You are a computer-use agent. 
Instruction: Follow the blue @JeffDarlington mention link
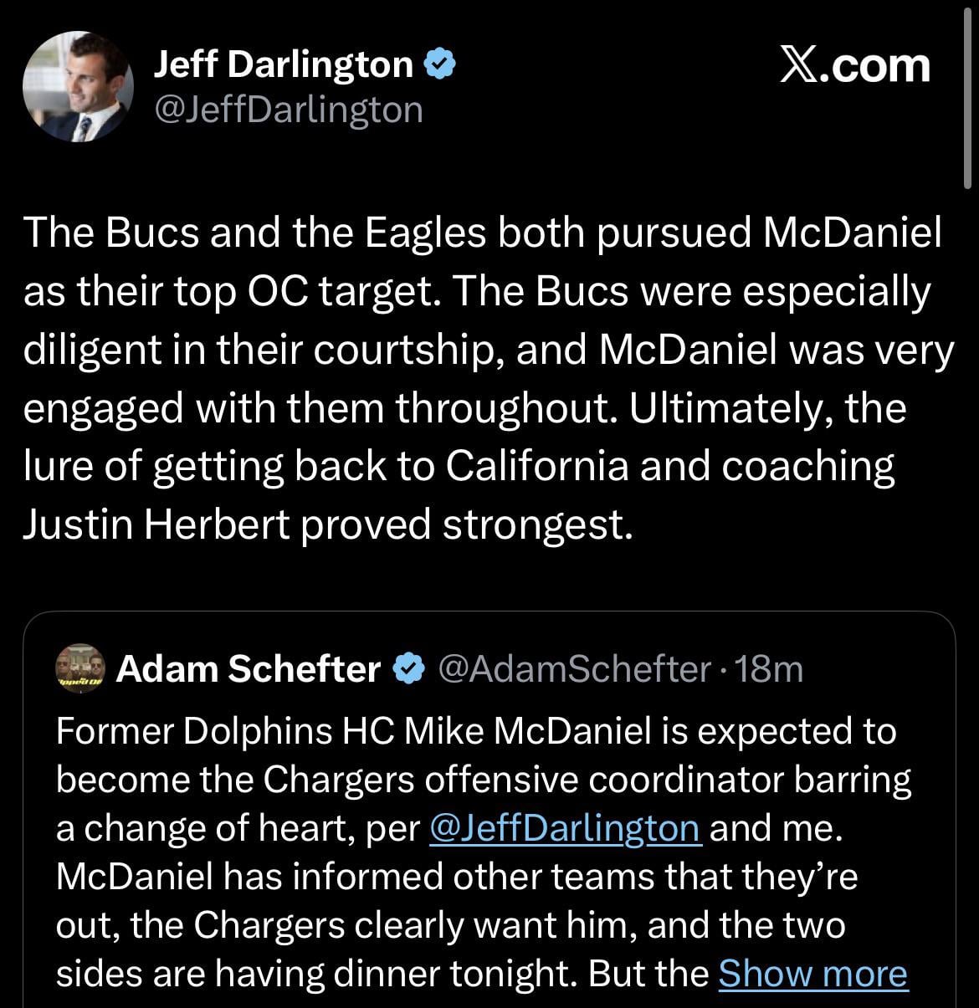565,827
